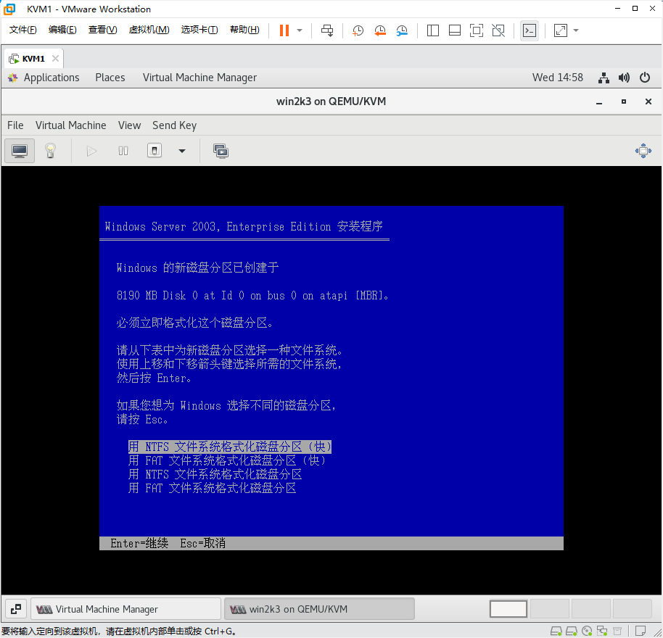Viewport: 663px width, 638px height.
Task: Pause the VMware virtual machine
Action: (284, 30)
